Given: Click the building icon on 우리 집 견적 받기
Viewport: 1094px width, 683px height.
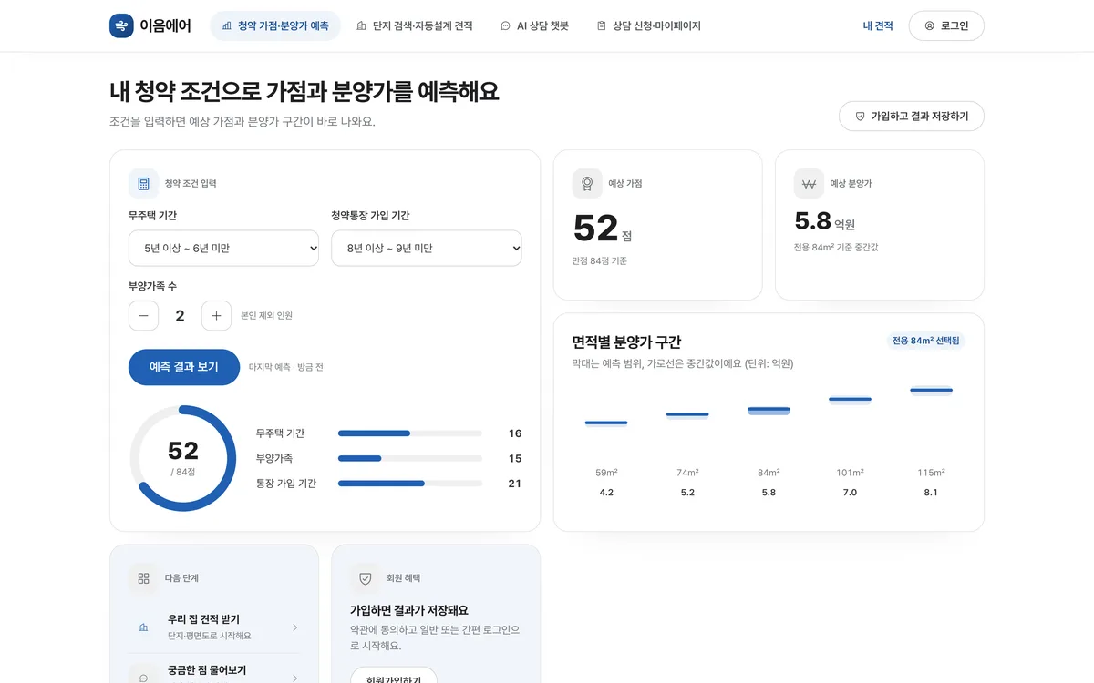Looking at the screenshot, I should (143, 627).
